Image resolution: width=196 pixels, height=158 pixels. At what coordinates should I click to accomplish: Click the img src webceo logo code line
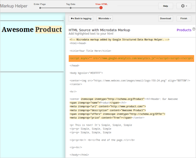coord(130,81)
